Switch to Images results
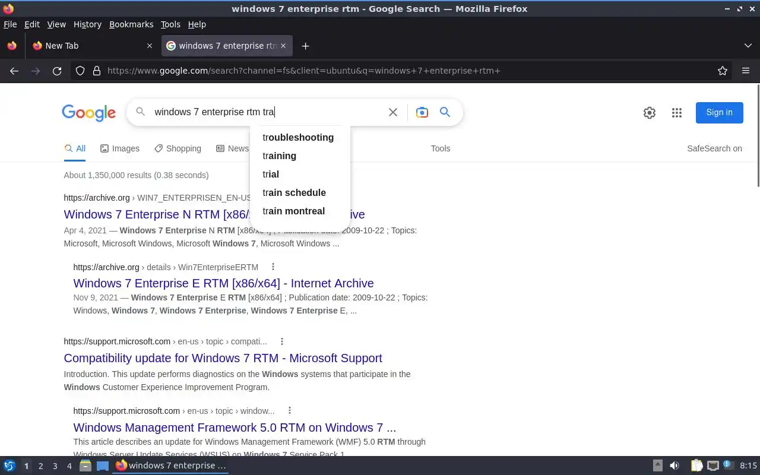This screenshot has width=760, height=475. pyautogui.click(x=120, y=148)
